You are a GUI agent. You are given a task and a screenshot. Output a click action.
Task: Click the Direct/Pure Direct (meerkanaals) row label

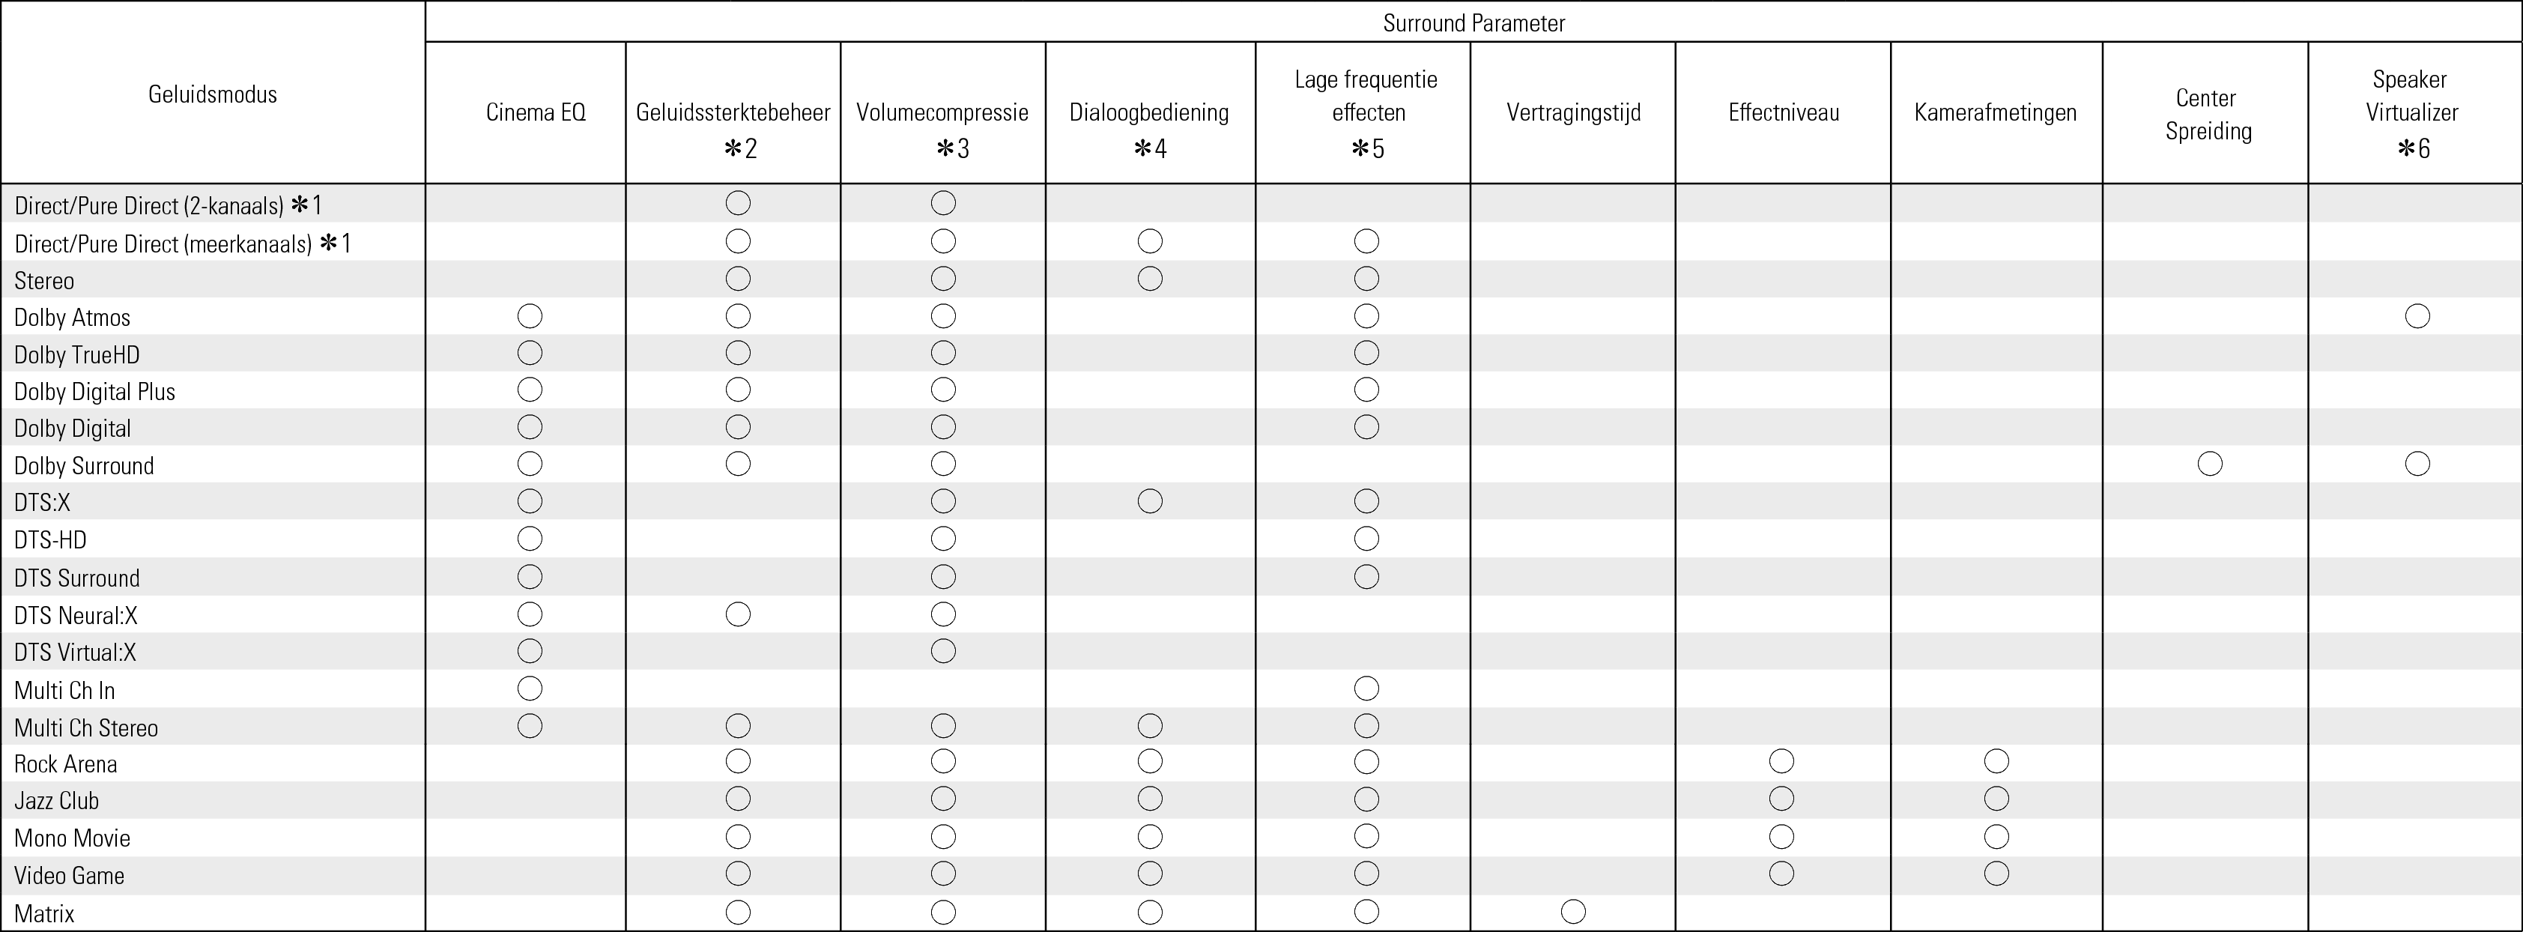point(163,243)
